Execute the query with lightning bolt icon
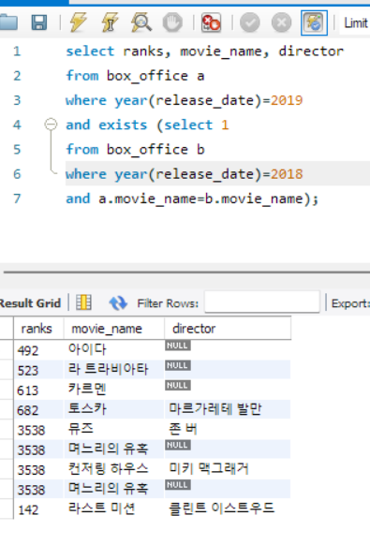The image size is (370, 545). (78, 22)
